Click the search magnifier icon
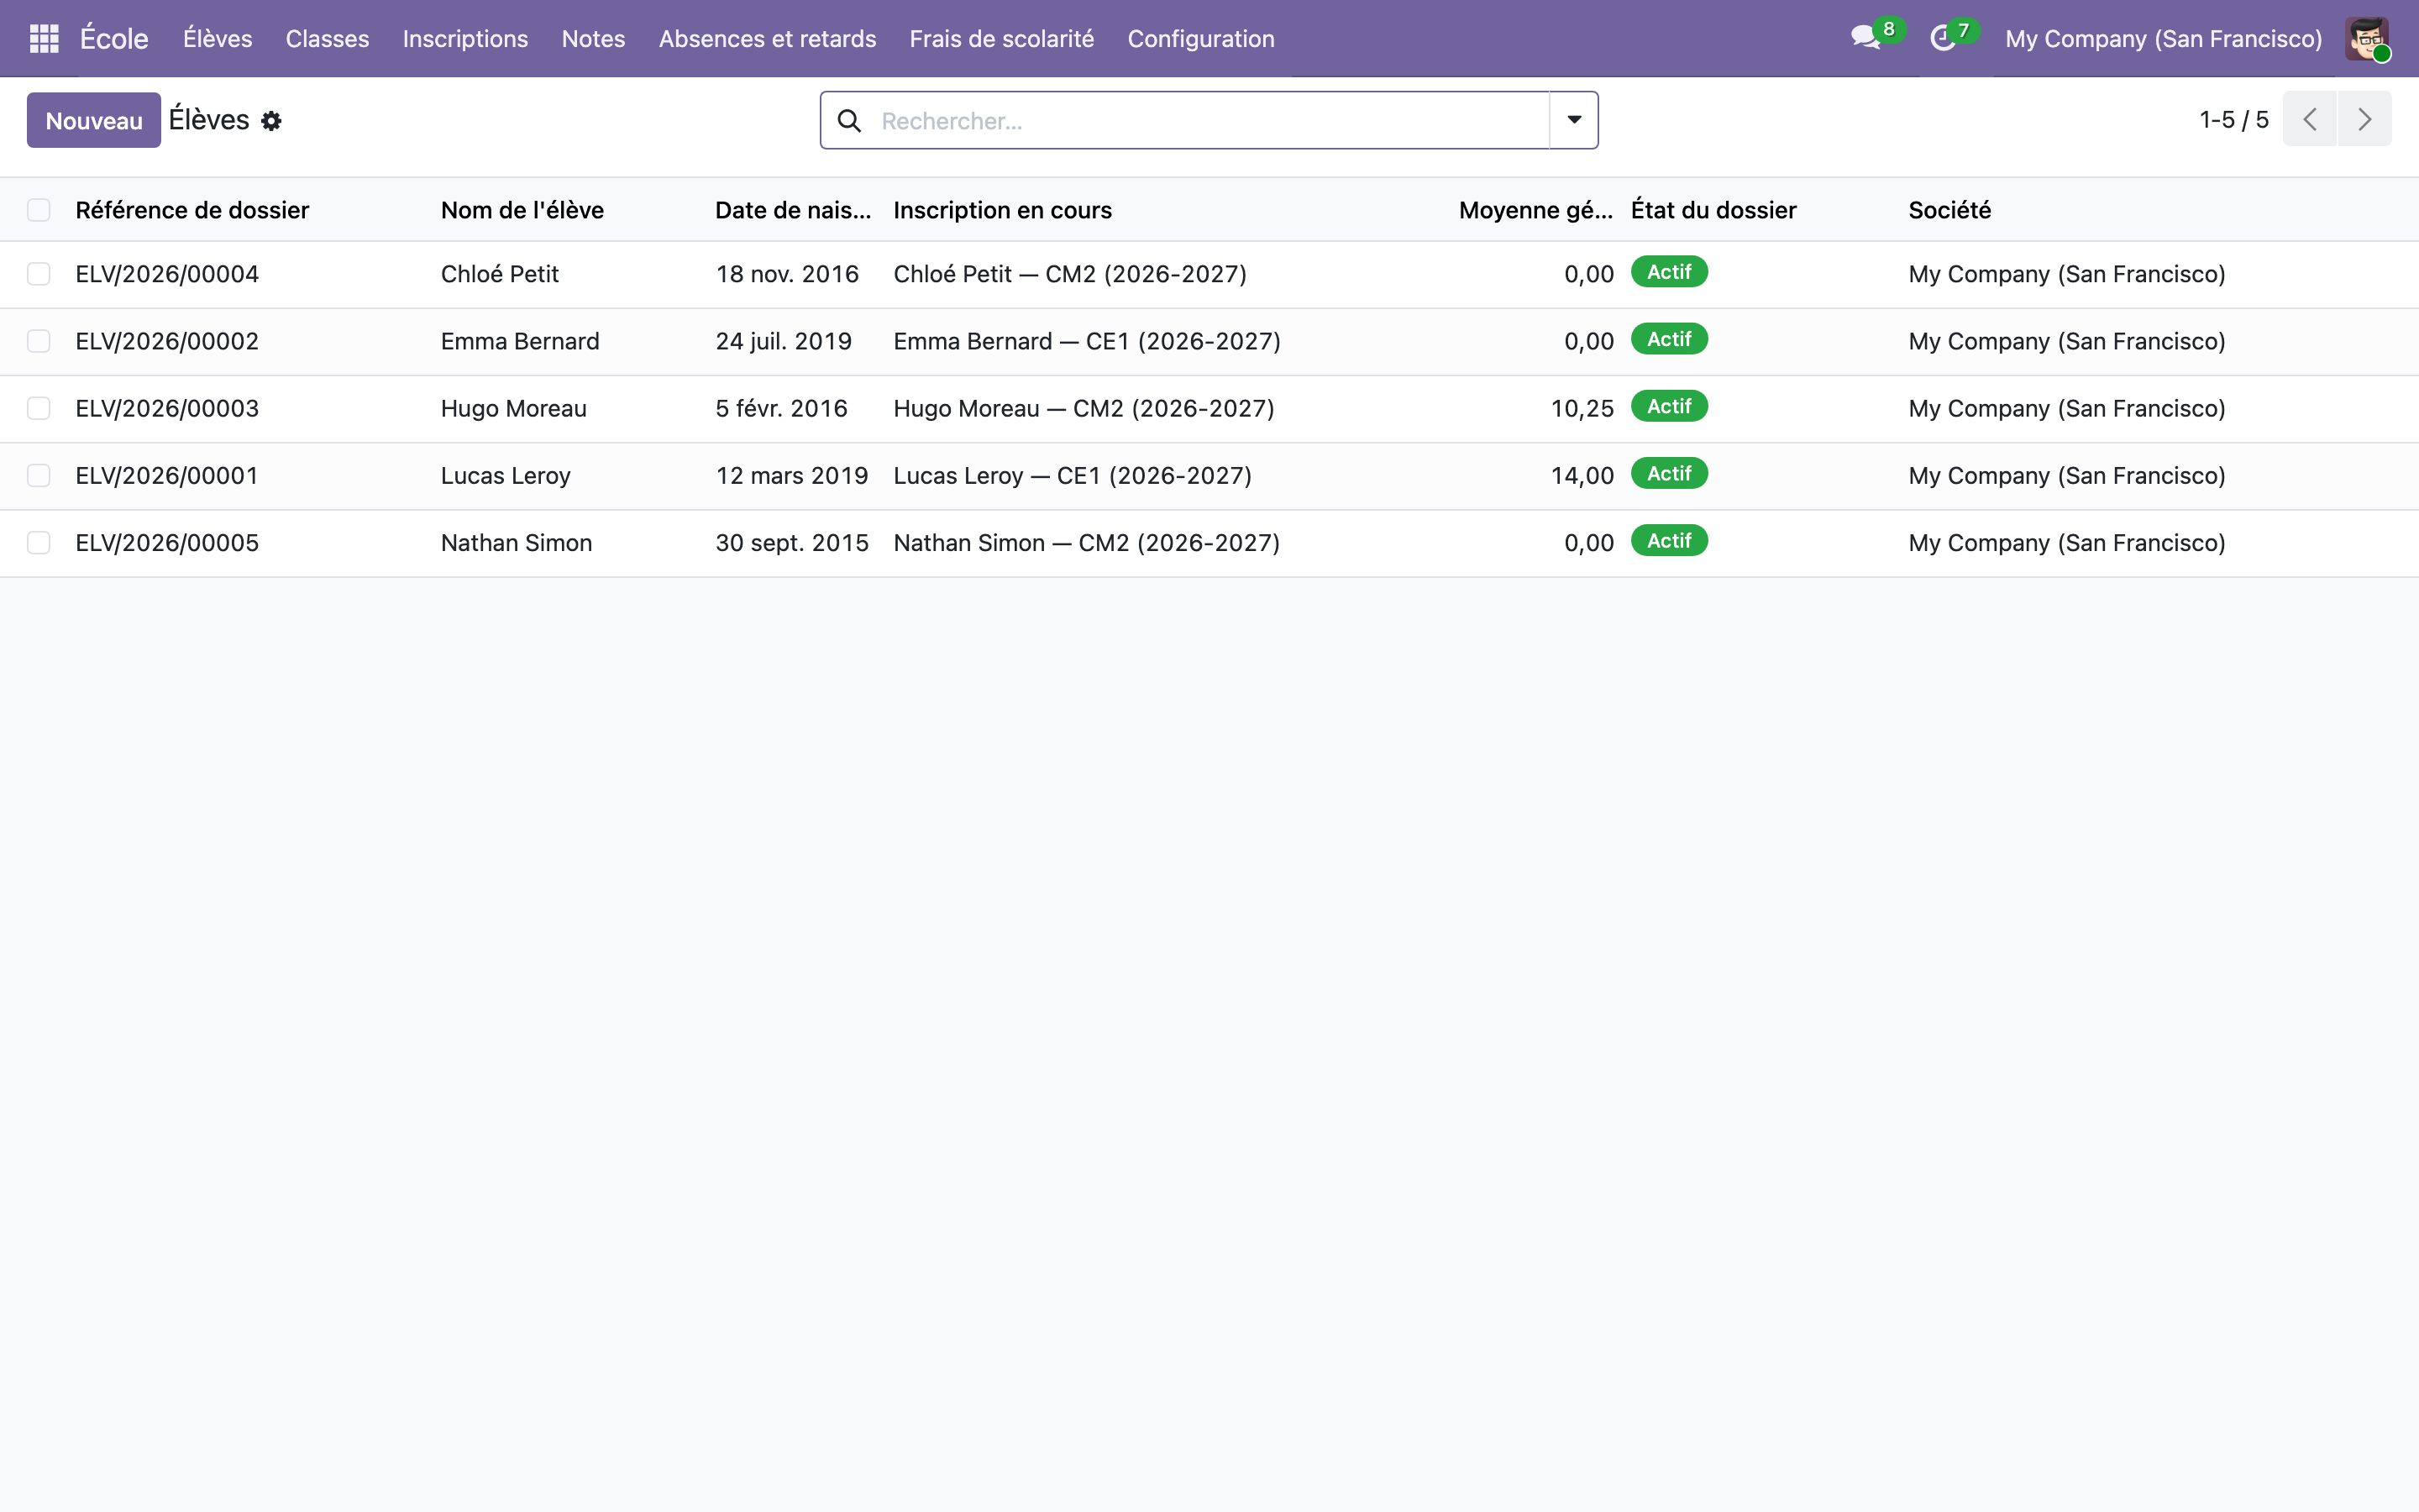The width and height of the screenshot is (2419, 1512). pos(848,121)
